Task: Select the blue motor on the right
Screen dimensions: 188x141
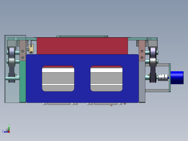Action: click(x=177, y=78)
